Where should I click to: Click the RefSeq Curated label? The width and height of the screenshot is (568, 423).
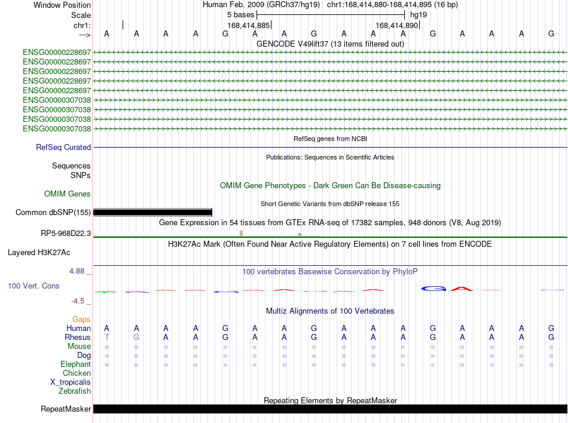point(63,147)
